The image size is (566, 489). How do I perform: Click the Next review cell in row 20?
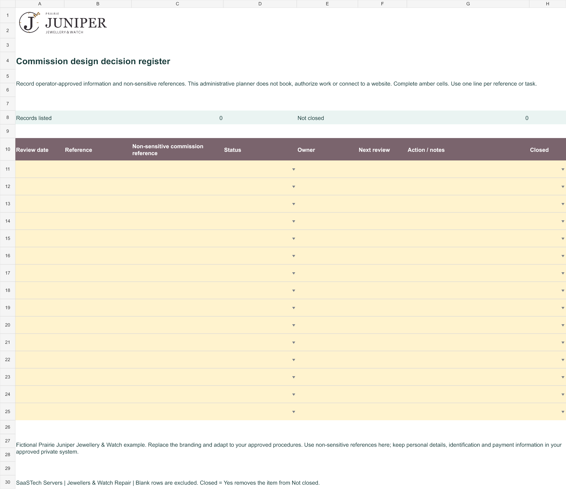(x=382, y=325)
